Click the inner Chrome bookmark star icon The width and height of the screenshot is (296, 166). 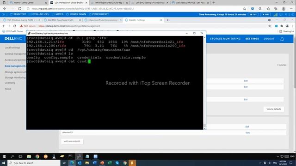(x=270, y=26)
